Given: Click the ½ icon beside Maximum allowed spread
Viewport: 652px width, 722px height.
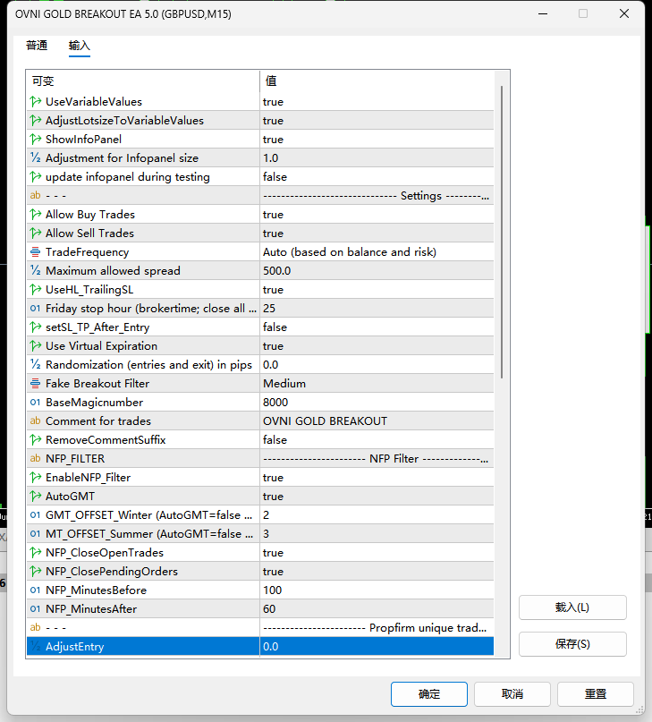Looking at the screenshot, I should [x=36, y=271].
